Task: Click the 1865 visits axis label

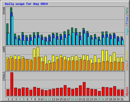Action: pos(4,49)
